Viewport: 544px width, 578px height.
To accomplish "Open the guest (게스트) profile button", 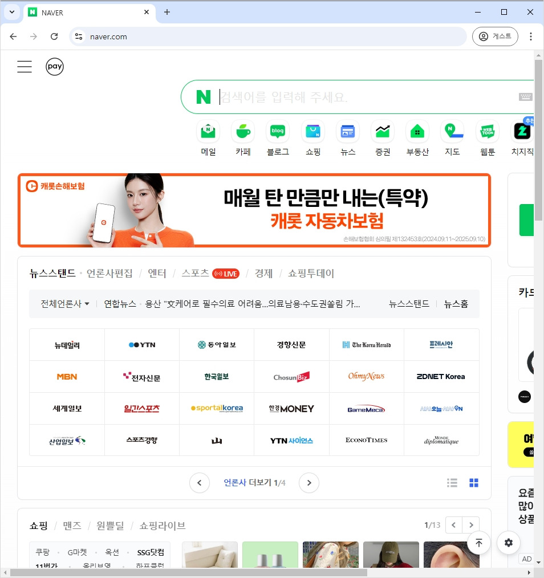I will pos(495,36).
